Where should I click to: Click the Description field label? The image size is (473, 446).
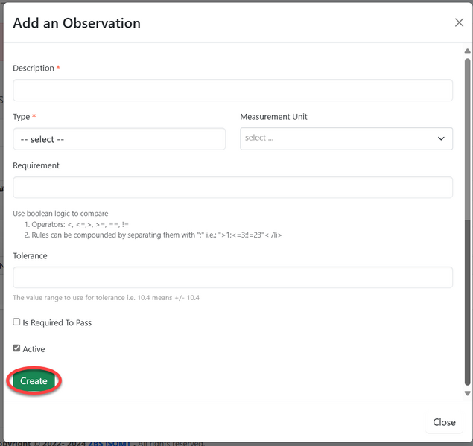(34, 69)
